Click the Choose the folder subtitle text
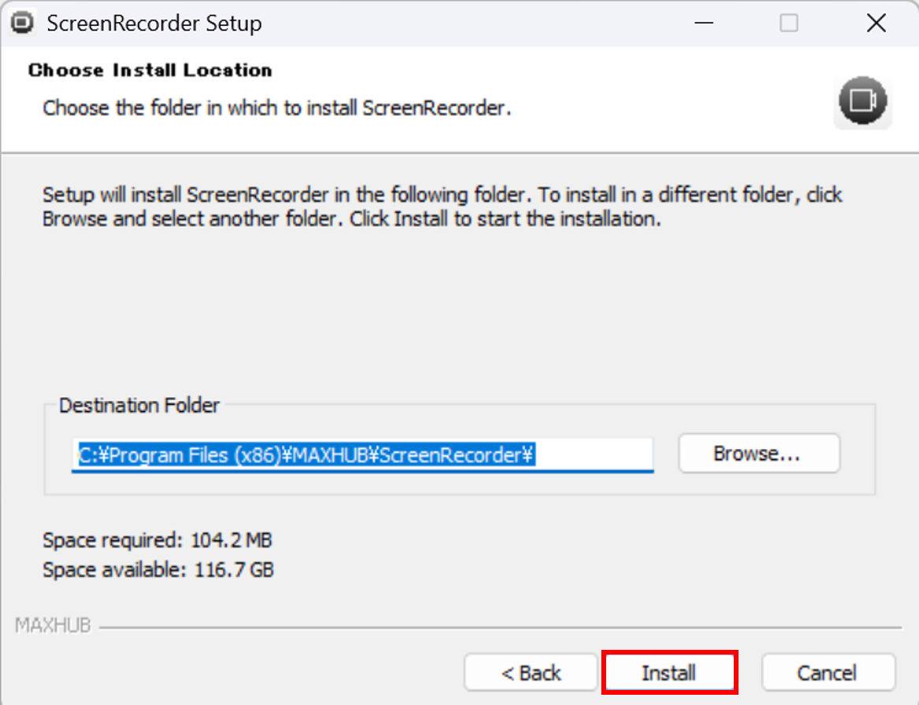 click(x=277, y=108)
